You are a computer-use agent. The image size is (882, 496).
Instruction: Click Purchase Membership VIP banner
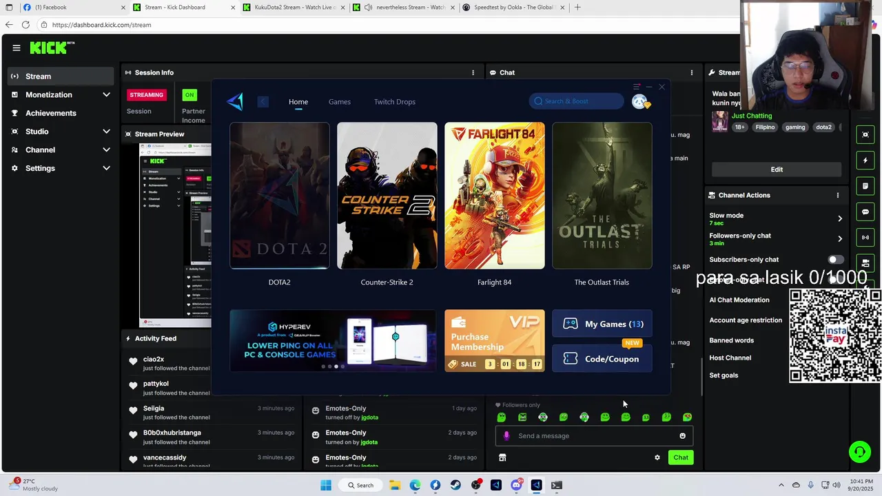pyautogui.click(x=495, y=341)
